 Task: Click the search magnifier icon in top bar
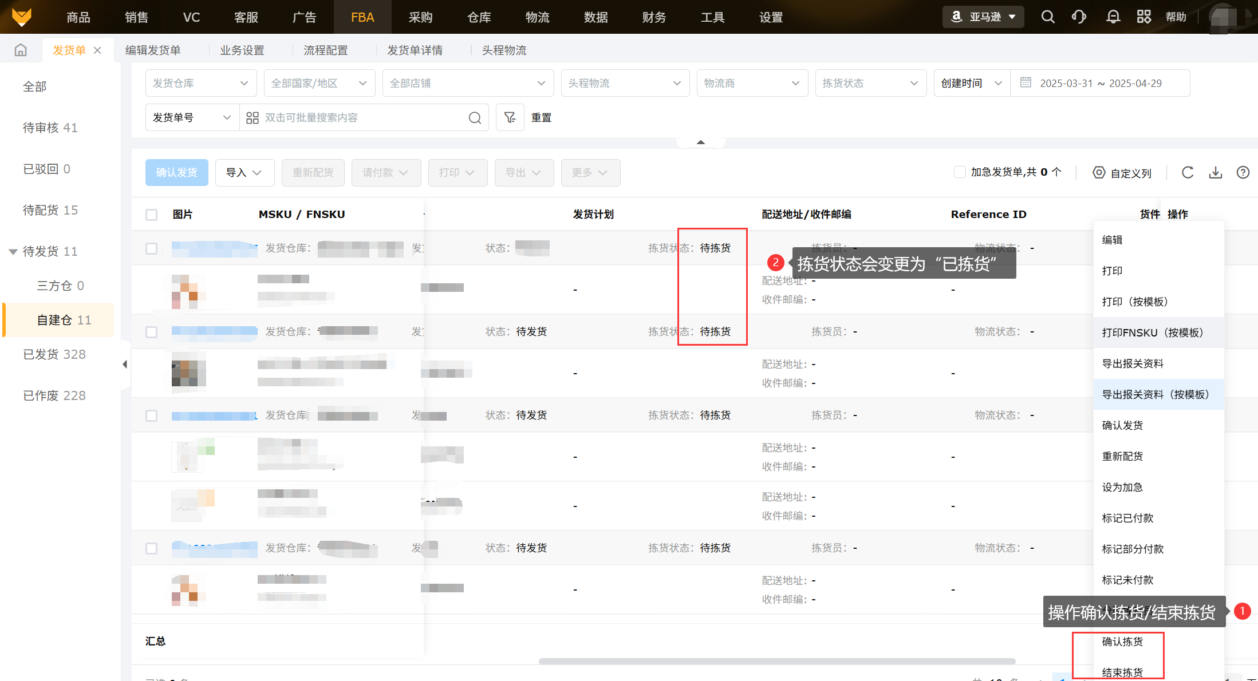pyautogui.click(x=1047, y=17)
